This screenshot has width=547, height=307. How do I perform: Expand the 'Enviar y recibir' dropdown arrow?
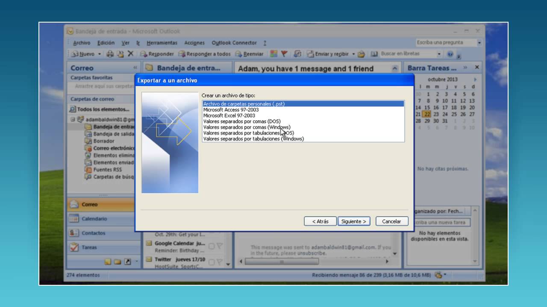point(353,54)
